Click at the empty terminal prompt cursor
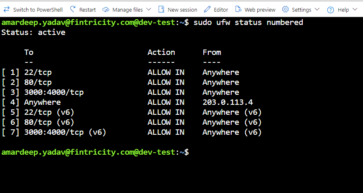 [193, 152]
